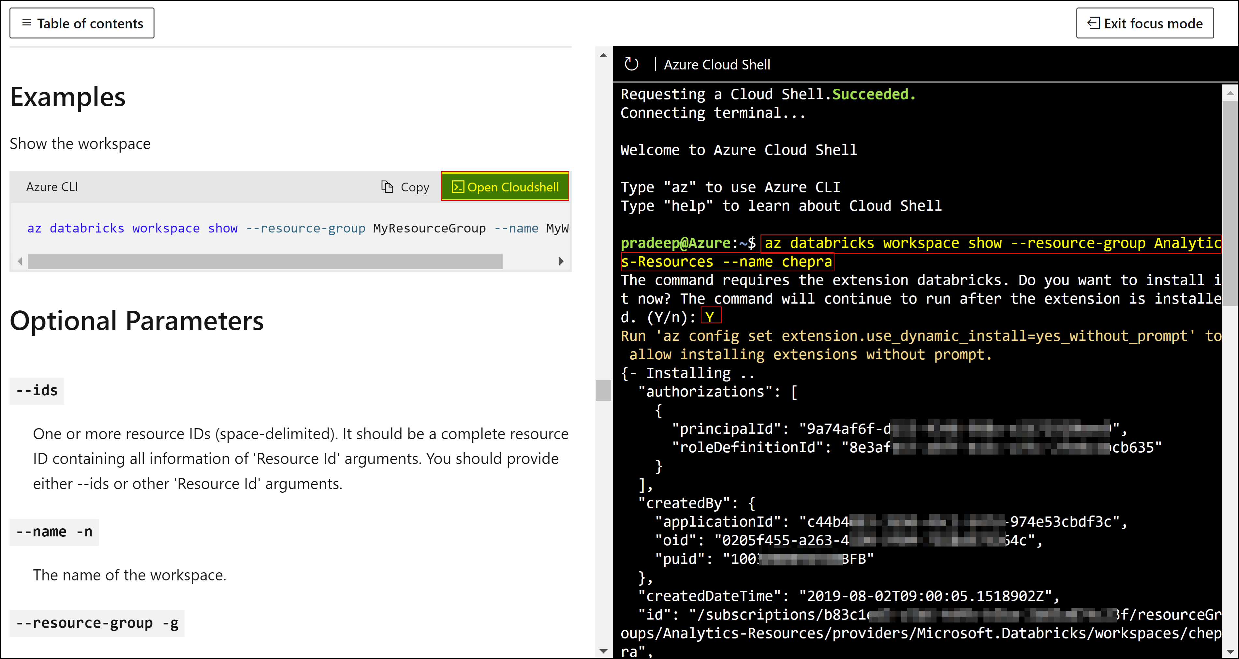Open the Table of contents
This screenshot has width=1239, height=659.
coord(82,23)
